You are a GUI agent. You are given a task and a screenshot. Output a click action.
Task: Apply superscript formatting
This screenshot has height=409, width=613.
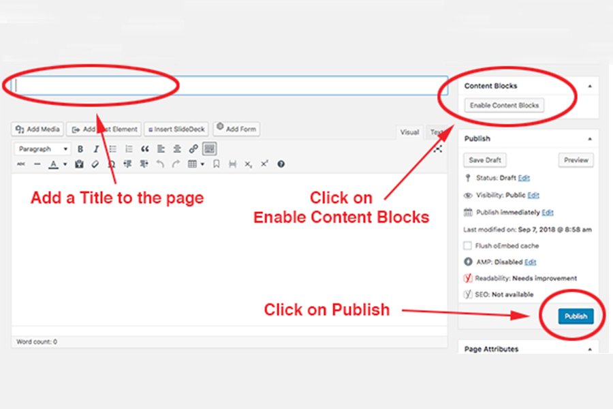pos(264,164)
